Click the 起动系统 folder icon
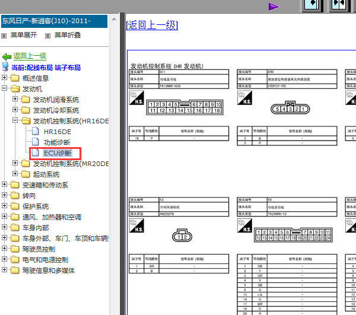356x315 pixels. click(x=26, y=174)
